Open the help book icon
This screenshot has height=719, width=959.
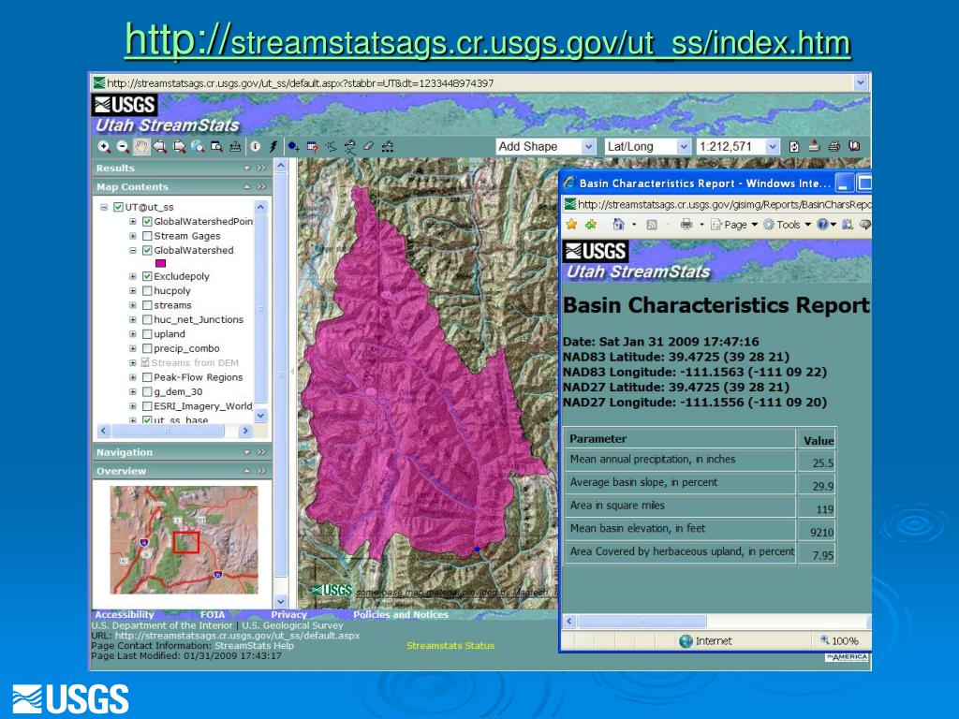pyautogui.click(x=854, y=146)
